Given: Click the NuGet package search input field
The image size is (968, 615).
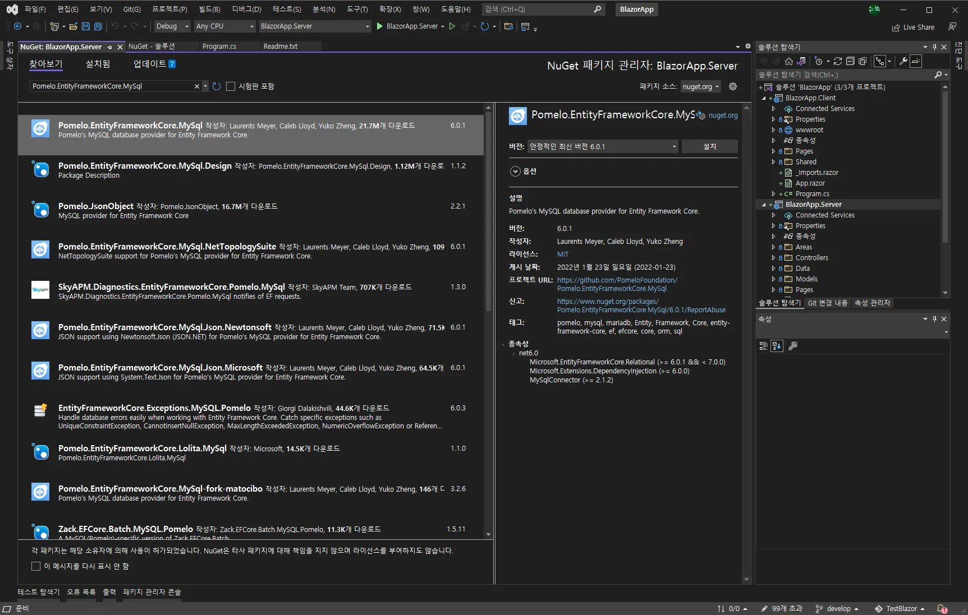Looking at the screenshot, I should pos(112,86).
